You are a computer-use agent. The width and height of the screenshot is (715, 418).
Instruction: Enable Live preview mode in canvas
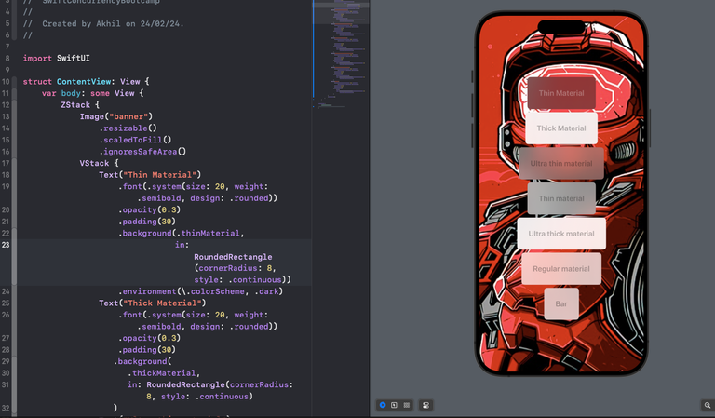[383, 405]
